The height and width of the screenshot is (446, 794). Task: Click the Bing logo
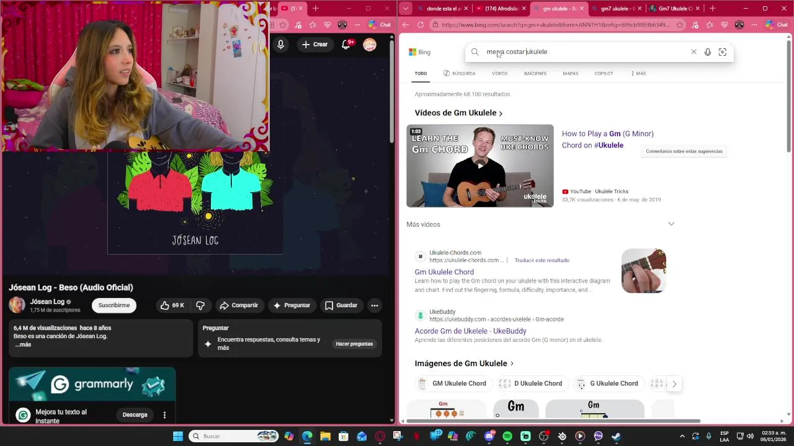coord(419,52)
